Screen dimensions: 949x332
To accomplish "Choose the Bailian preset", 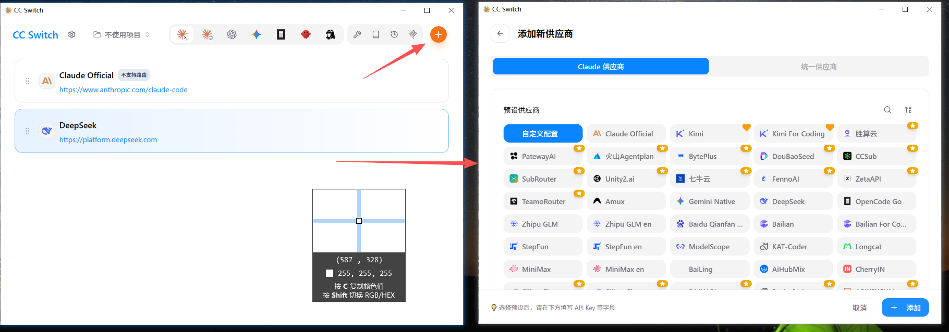I will click(793, 224).
